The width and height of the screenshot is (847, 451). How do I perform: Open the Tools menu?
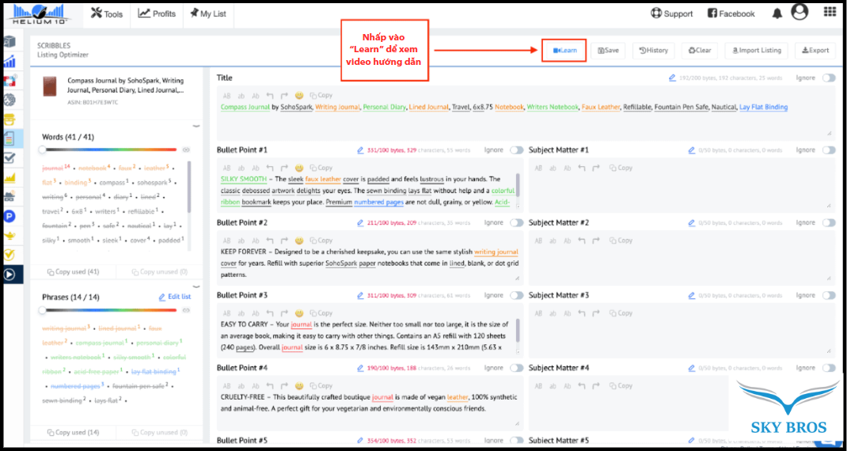pos(107,13)
